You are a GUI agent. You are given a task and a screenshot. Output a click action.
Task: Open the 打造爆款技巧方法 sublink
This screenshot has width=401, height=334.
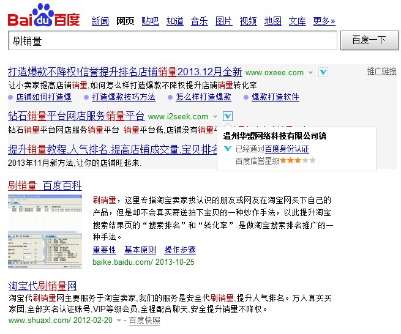[x=124, y=97]
